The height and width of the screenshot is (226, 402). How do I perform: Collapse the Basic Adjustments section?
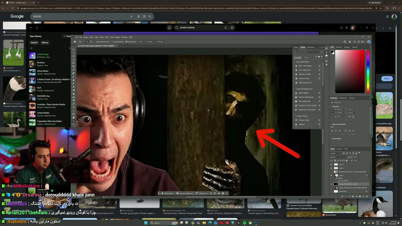coord(295,62)
